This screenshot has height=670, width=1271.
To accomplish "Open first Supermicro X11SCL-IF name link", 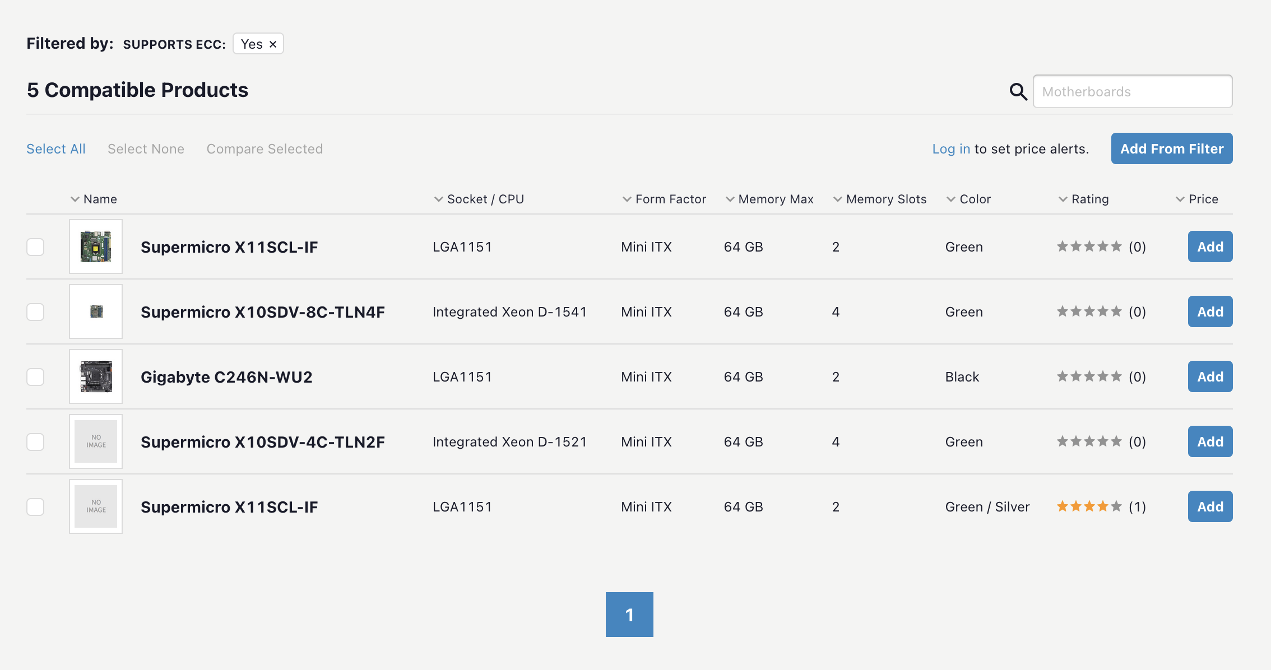I will pyautogui.click(x=229, y=247).
